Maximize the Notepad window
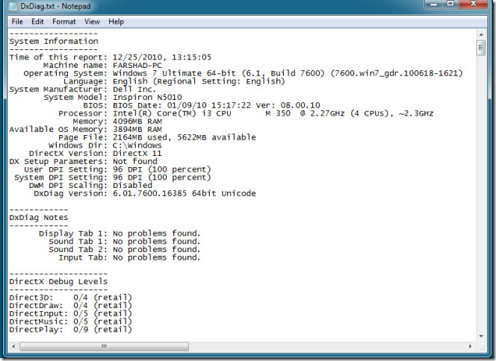Image resolution: width=496 pixels, height=361 pixels. coord(450,4)
